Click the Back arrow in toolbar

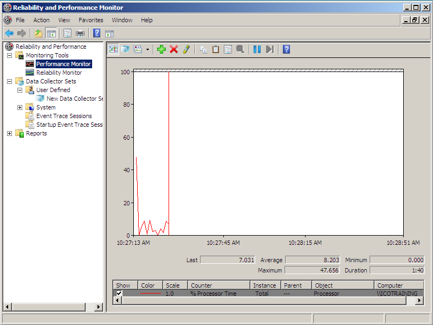click(x=9, y=33)
